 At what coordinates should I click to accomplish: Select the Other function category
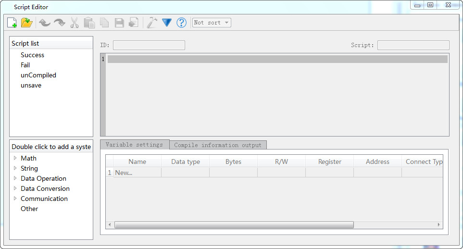click(x=29, y=209)
